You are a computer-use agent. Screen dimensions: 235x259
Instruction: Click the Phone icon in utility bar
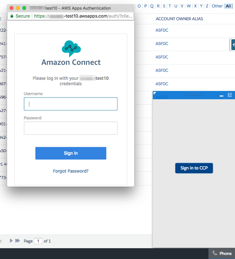pyautogui.click(x=214, y=253)
